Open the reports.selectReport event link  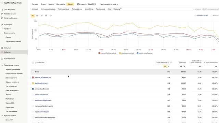(x=42, y=112)
